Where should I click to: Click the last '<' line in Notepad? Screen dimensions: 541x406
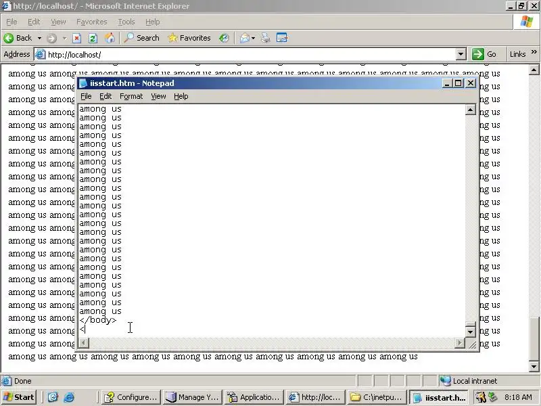click(x=82, y=329)
